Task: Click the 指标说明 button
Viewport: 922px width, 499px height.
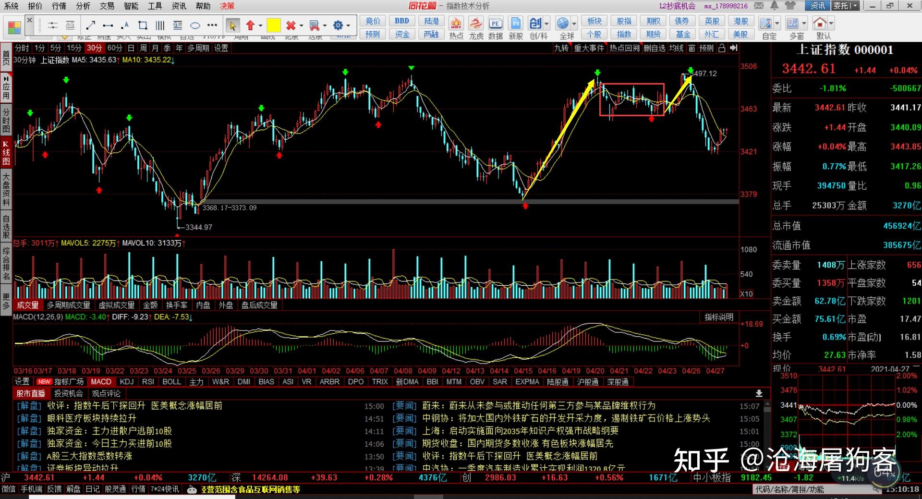Action: click(719, 317)
